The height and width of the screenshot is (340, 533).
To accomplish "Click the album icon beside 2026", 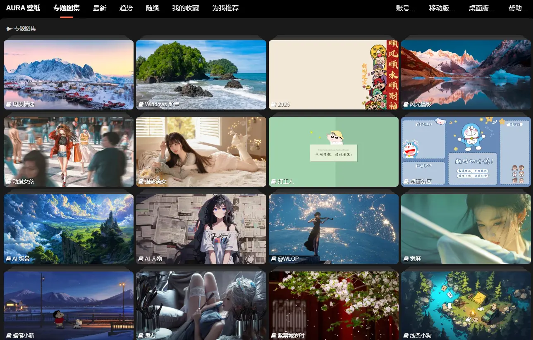I will [x=273, y=105].
